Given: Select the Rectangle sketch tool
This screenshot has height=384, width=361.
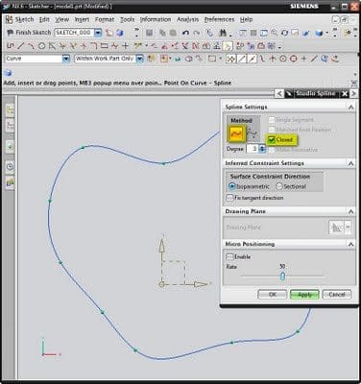Looking at the screenshot, I should coord(104,46).
